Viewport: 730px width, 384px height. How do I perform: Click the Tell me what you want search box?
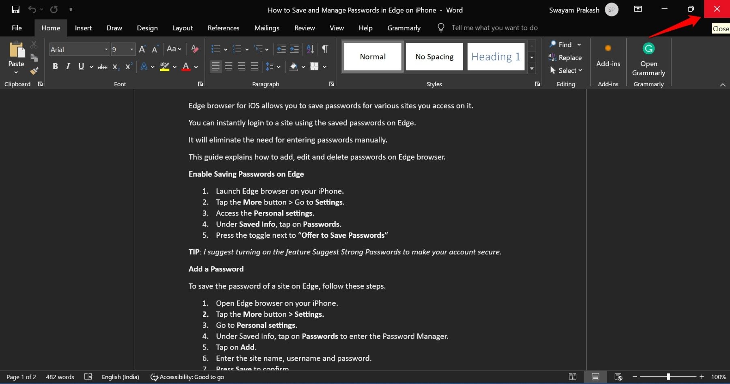[494, 28]
